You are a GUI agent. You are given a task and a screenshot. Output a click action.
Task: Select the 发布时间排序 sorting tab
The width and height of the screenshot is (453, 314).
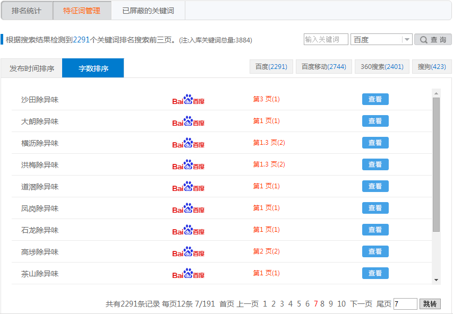click(32, 68)
